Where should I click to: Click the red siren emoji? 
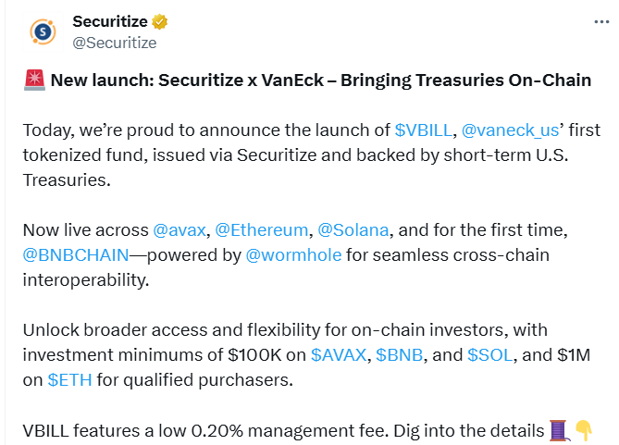pos(32,80)
